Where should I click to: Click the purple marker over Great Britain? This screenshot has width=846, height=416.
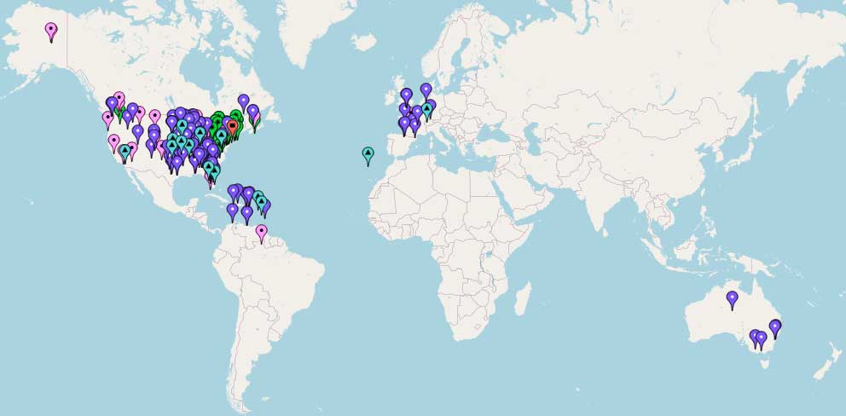click(x=406, y=95)
